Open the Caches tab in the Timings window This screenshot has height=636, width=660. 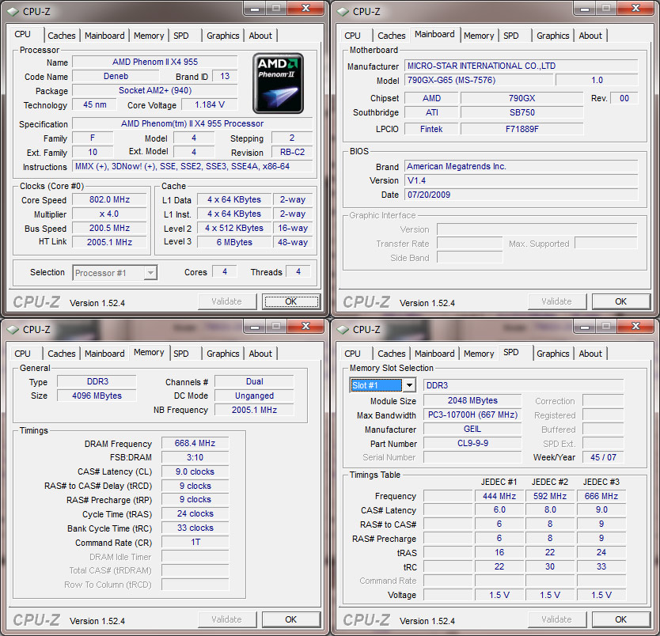[62, 354]
